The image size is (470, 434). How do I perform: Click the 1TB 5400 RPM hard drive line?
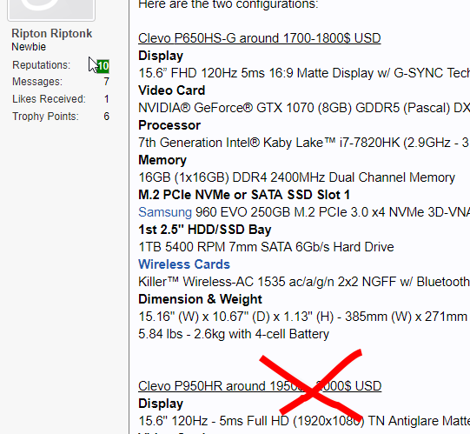[266, 247]
